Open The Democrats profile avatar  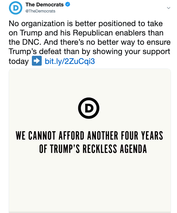click(x=16, y=8)
